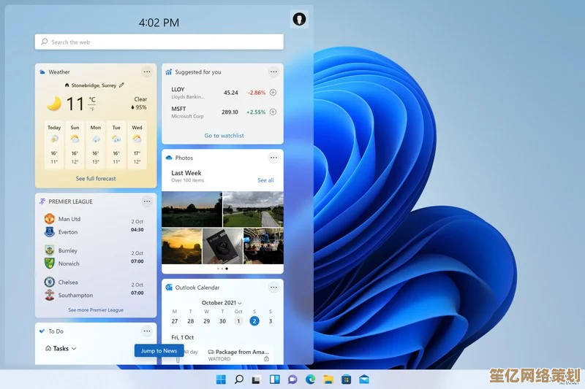Open Outlook Calendar widget options menu
585x389 pixels.
pos(273,288)
